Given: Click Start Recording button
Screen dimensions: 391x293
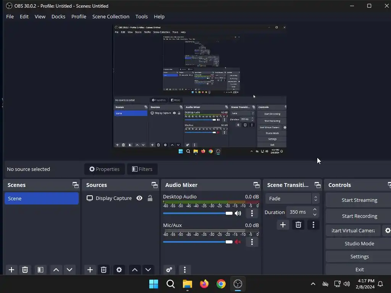Looking at the screenshot, I should click(x=359, y=216).
